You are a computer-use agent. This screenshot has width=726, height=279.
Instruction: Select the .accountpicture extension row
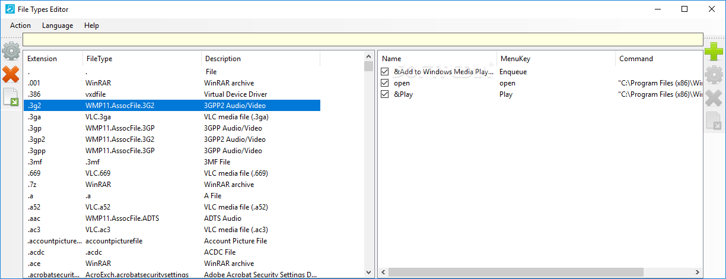[172, 241]
